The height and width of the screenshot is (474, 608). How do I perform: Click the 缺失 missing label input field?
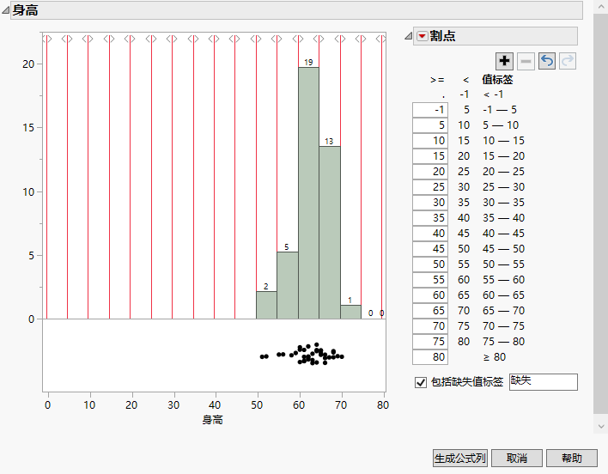[x=544, y=382]
